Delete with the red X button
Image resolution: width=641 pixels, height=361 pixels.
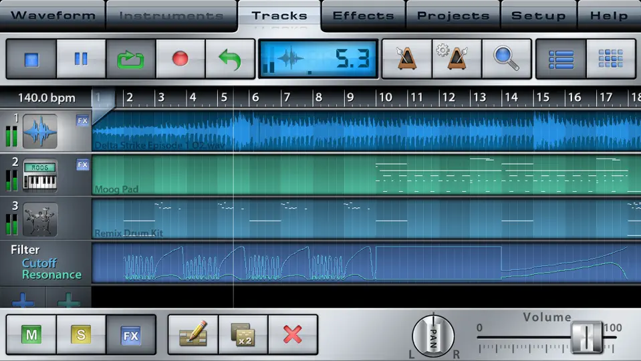293,335
